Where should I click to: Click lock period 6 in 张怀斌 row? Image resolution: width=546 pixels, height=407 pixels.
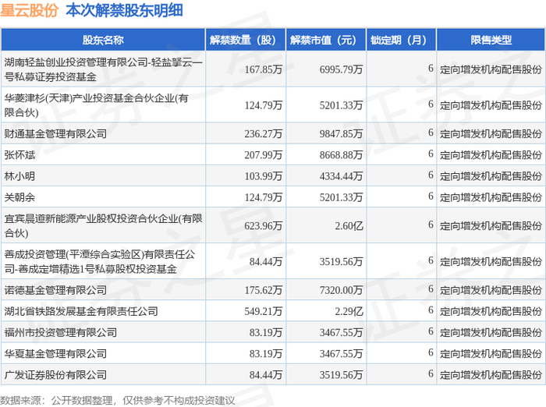(x=431, y=154)
